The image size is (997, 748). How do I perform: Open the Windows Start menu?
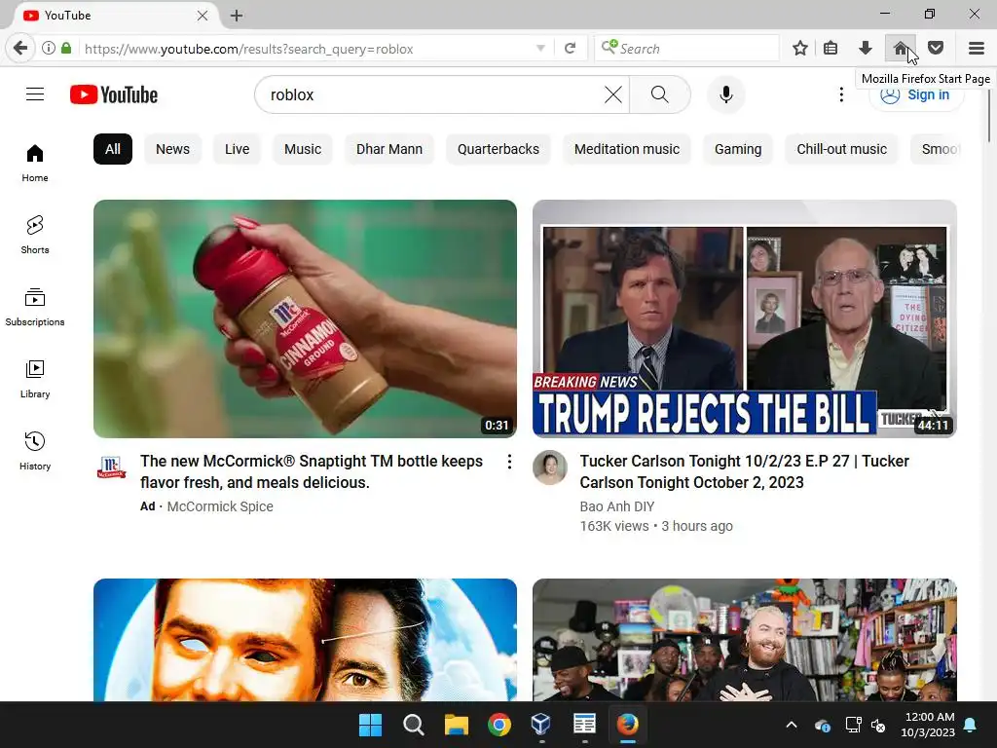click(370, 725)
